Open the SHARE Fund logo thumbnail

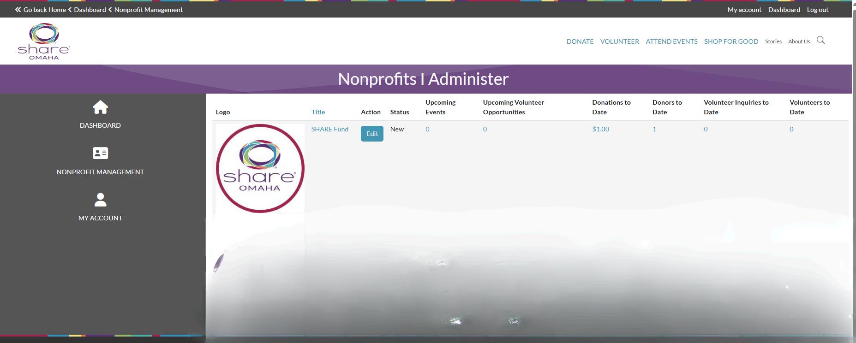coord(260,168)
